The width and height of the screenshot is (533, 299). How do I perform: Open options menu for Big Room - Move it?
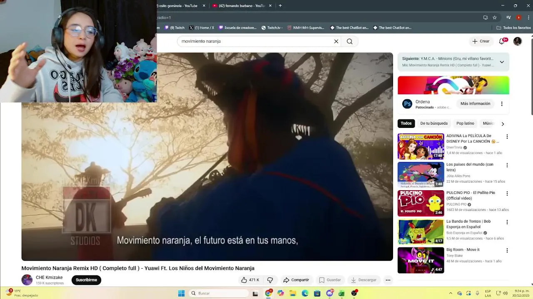click(x=507, y=250)
